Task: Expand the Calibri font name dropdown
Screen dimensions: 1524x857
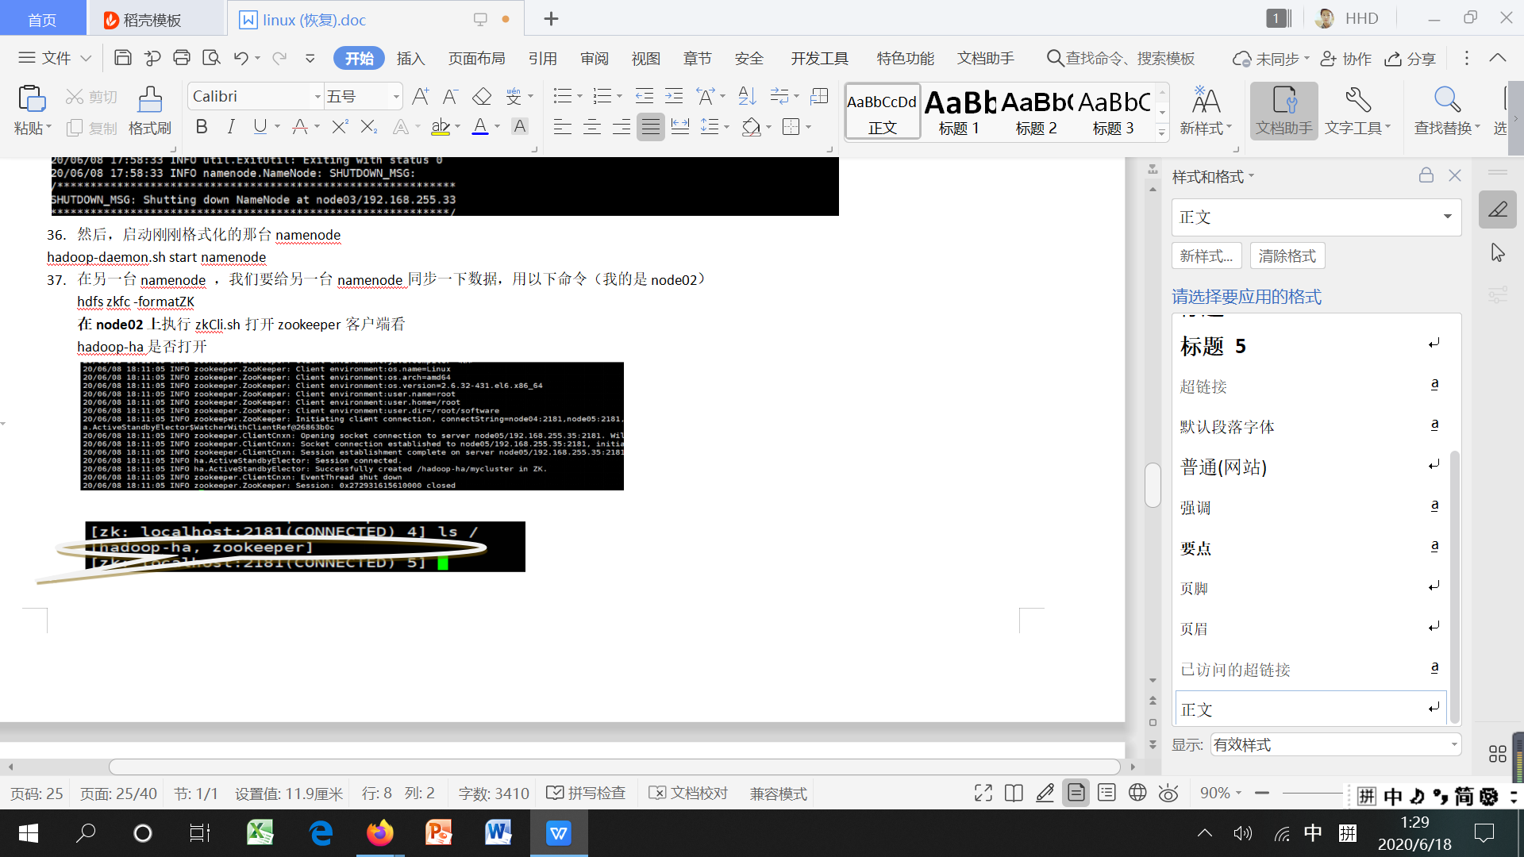Action: click(x=317, y=97)
